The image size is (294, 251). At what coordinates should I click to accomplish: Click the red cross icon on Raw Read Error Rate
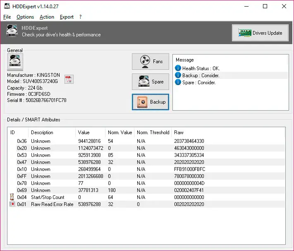[x=12, y=204]
